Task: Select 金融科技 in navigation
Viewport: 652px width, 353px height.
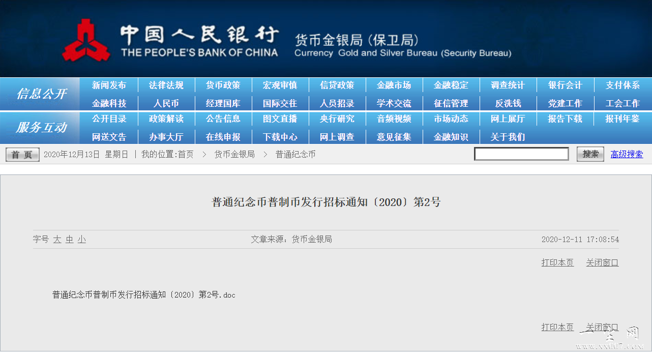Action: 109,103
